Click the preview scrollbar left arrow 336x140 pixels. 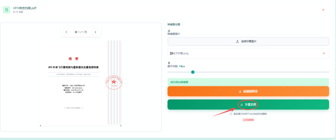coord(40,126)
